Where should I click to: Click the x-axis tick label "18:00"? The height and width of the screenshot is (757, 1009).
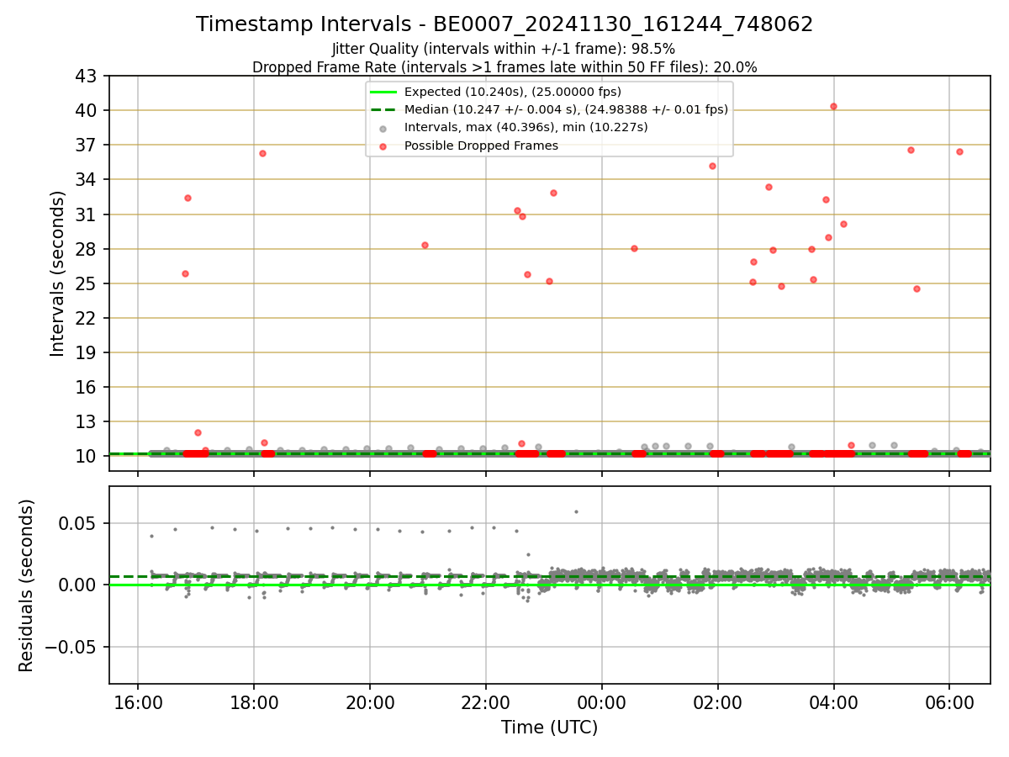254,701
